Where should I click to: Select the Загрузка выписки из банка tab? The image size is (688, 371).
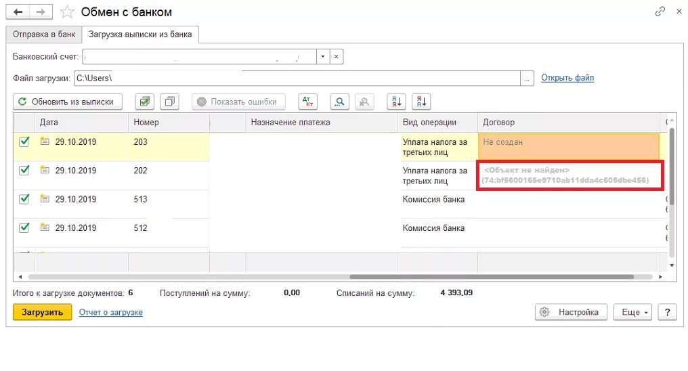tap(140, 35)
